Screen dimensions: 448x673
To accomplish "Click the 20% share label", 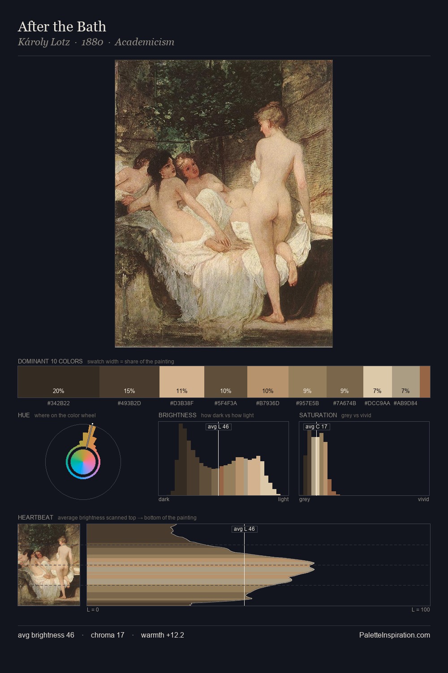I will [59, 391].
